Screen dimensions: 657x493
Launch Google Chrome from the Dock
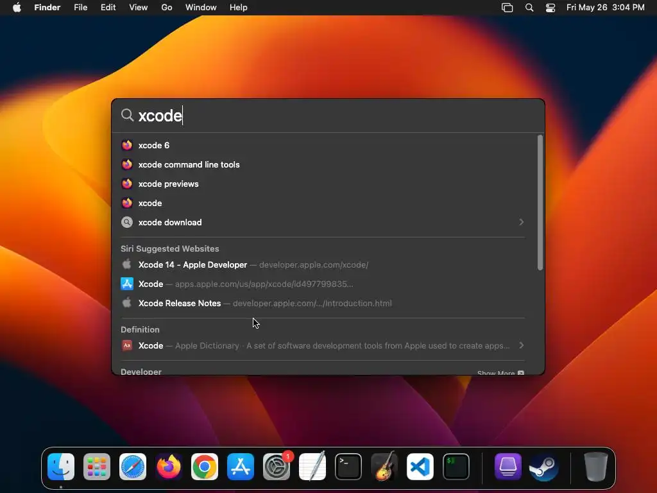[205, 467]
